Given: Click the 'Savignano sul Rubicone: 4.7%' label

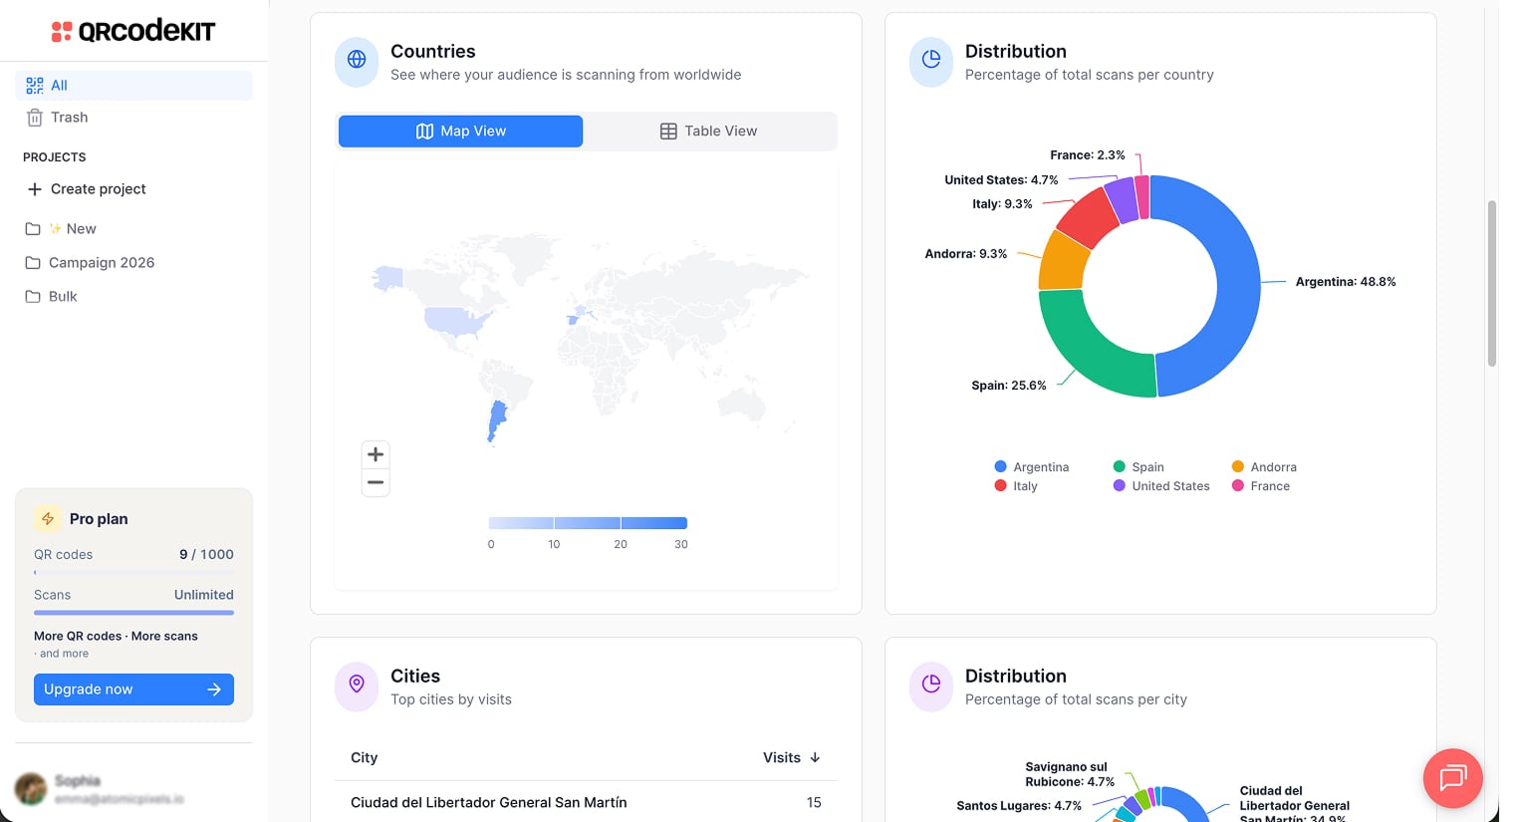Looking at the screenshot, I should click(x=1070, y=774).
